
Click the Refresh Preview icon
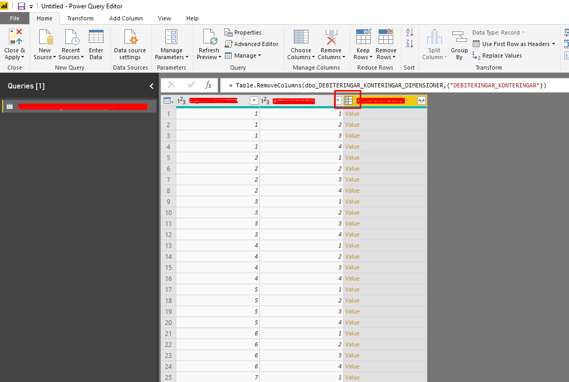210,37
